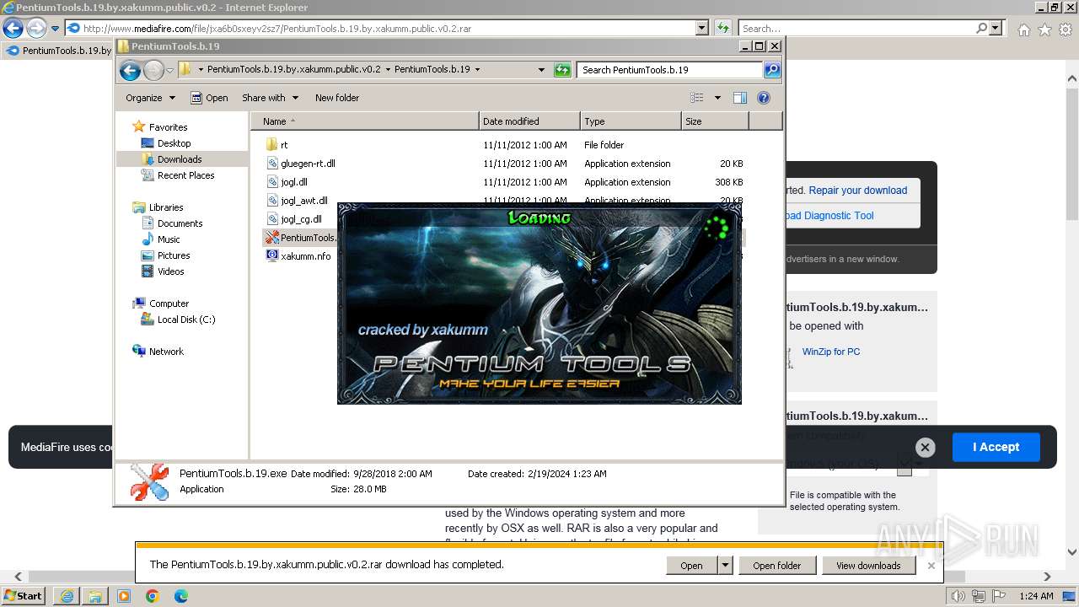Click Open in the Explorer toolbar

point(209,98)
